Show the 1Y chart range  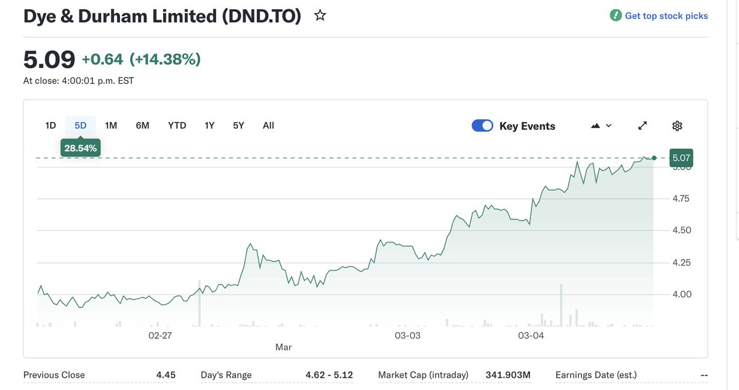pos(209,125)
